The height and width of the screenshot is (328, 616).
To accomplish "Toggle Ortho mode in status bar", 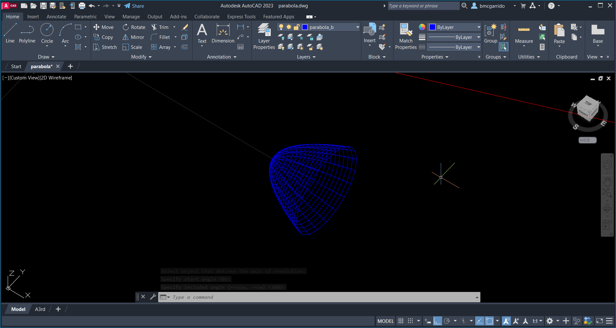I will point(437,321).
